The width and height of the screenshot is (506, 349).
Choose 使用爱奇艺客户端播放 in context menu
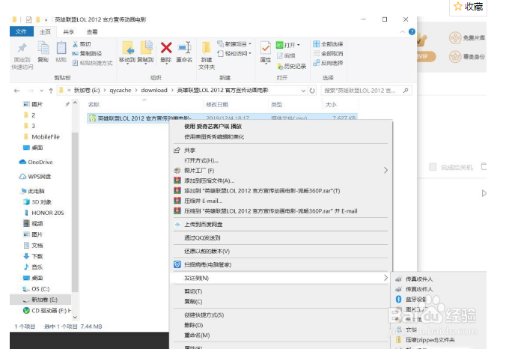click(x=213, y=127)
